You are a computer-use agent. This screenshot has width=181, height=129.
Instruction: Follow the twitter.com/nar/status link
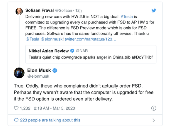tap(90, 39)
